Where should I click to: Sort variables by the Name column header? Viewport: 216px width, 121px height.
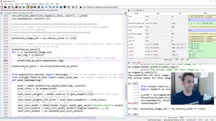point(136,13)
